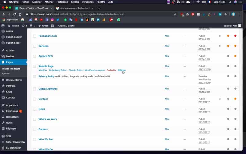The height and width of the screenshot is (154, 246).
Task: Open the Bonjour, Alex account menu
Action: (232, 26)
